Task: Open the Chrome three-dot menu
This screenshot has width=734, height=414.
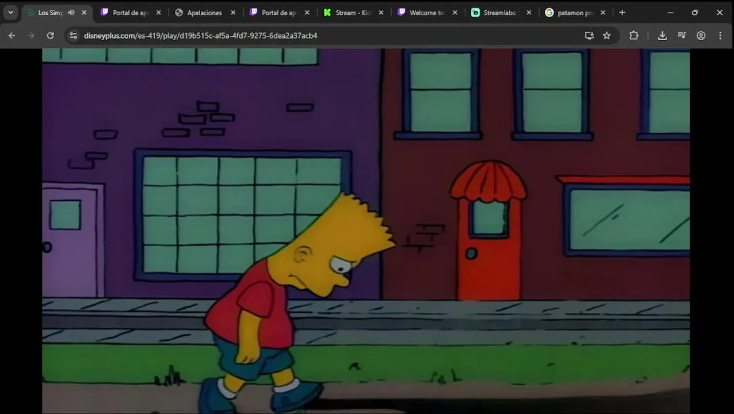Action: [720, 36]
